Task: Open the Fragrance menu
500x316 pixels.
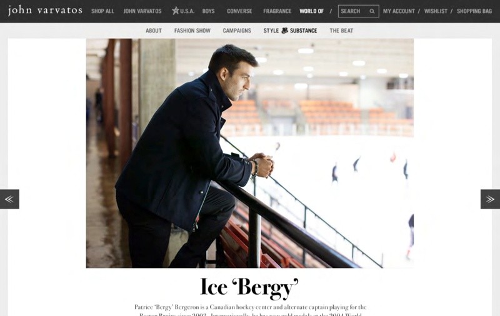Action: (x=277, y=11)
